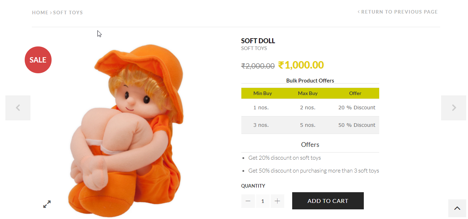
Task: Click the 20 % Discount table row
Action: pyautogui.click(x=310, y=108)
